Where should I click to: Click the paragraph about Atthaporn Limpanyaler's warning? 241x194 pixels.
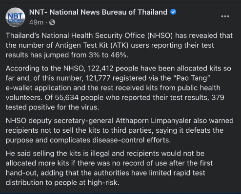click(120, 130)
